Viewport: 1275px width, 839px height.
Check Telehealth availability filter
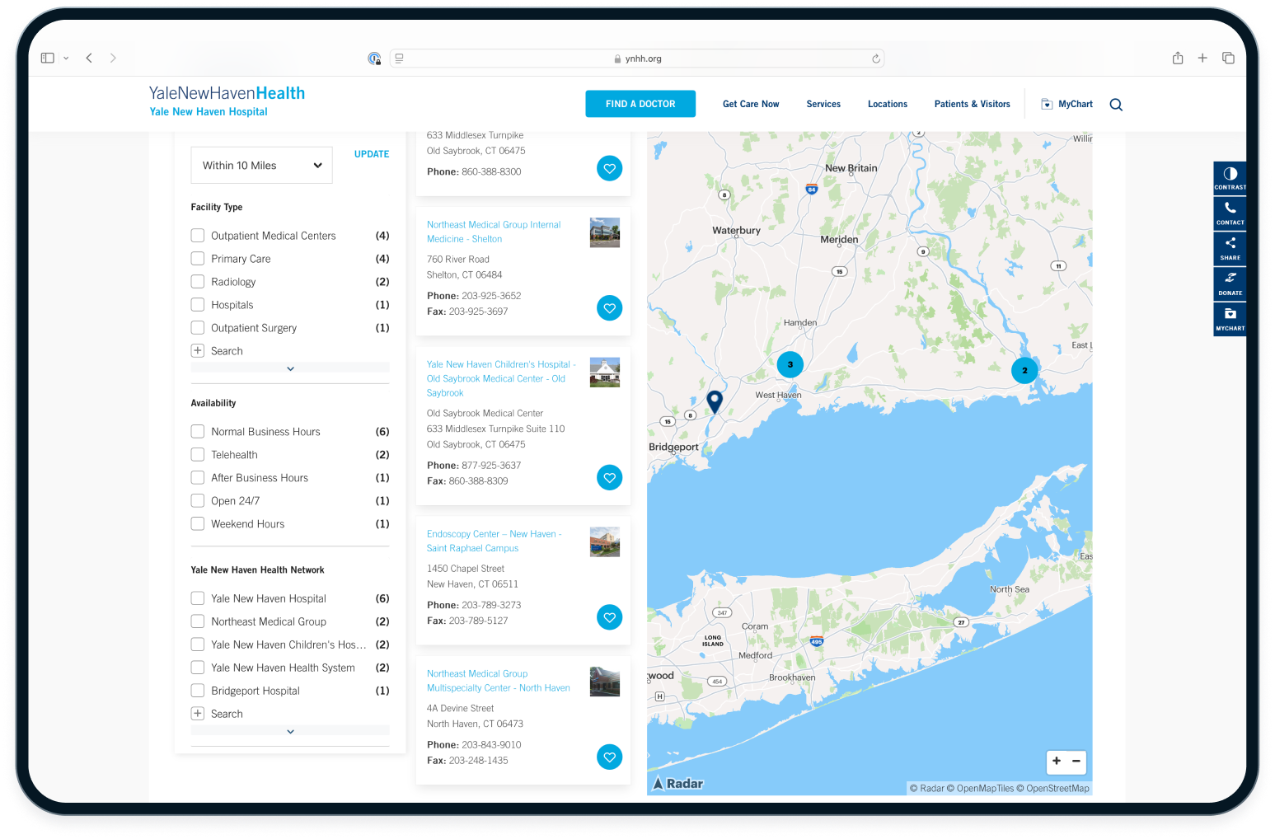[x=198, y=455]
